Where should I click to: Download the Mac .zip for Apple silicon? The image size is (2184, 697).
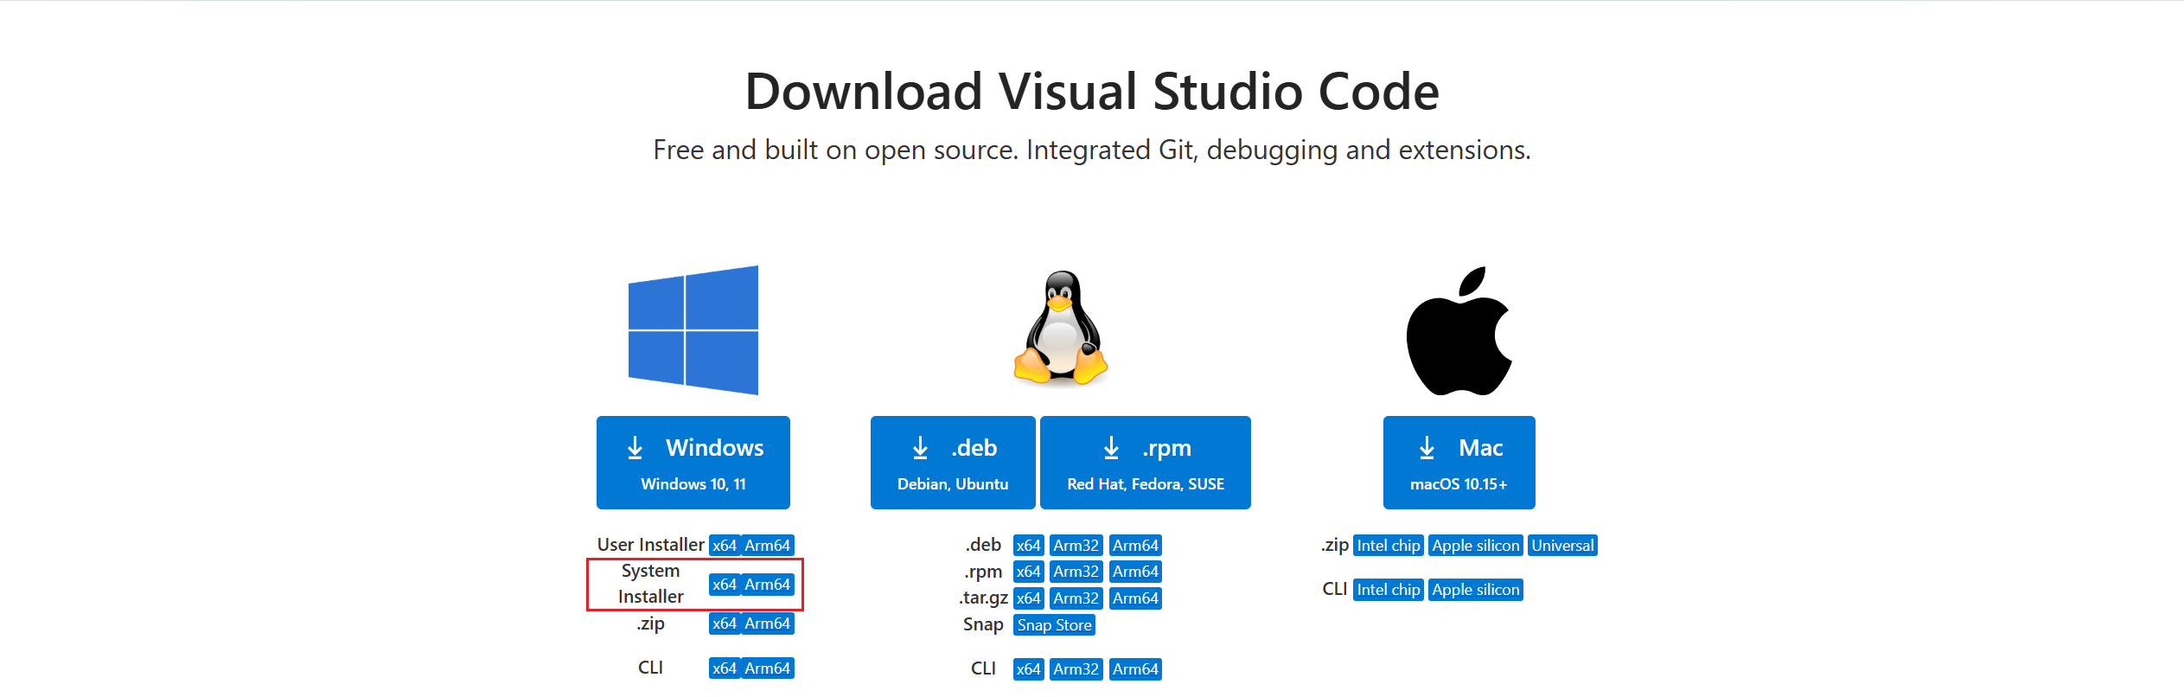point(1476,546)
